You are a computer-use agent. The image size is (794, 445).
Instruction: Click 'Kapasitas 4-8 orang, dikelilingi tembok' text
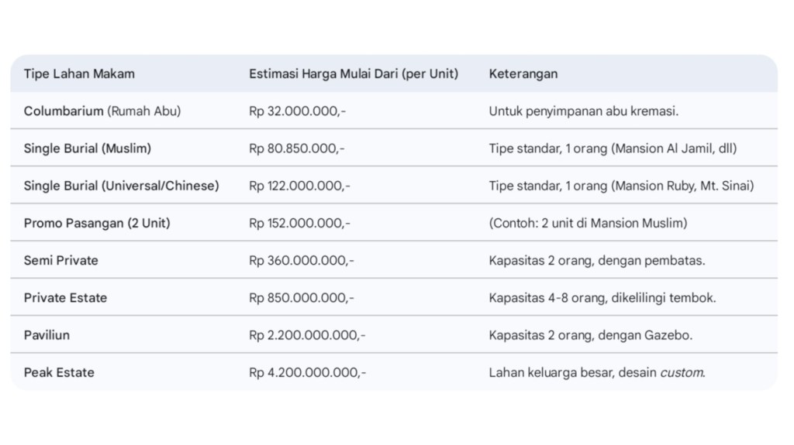point(602,298)
